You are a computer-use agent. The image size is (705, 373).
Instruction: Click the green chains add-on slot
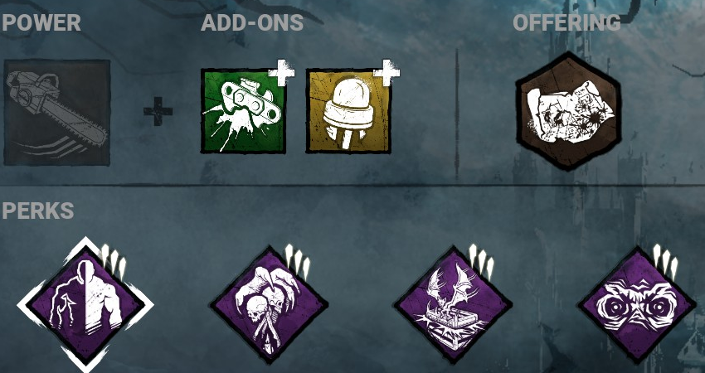(x=243, y=111)
